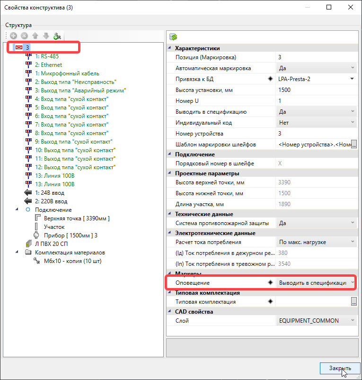Collapse the Подключение tree node

(x=18, y=209)
